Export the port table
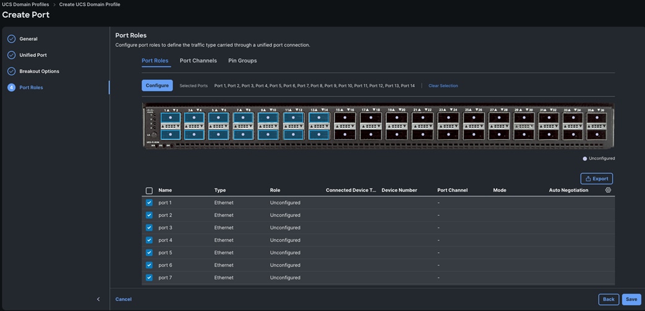This screenshot has height=311, width=645. pyautogui.click(x=597, y=179)
